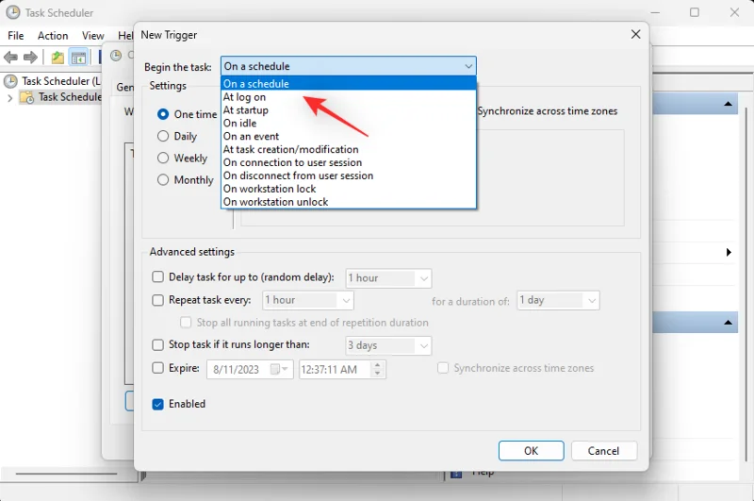Viewport: 754px width, 501px height.
Task: Check the Repeat task every box
Action: point(157,300)
